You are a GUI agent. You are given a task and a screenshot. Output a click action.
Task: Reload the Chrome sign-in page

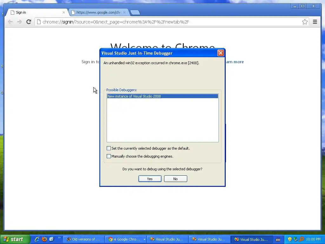point(29,22)
